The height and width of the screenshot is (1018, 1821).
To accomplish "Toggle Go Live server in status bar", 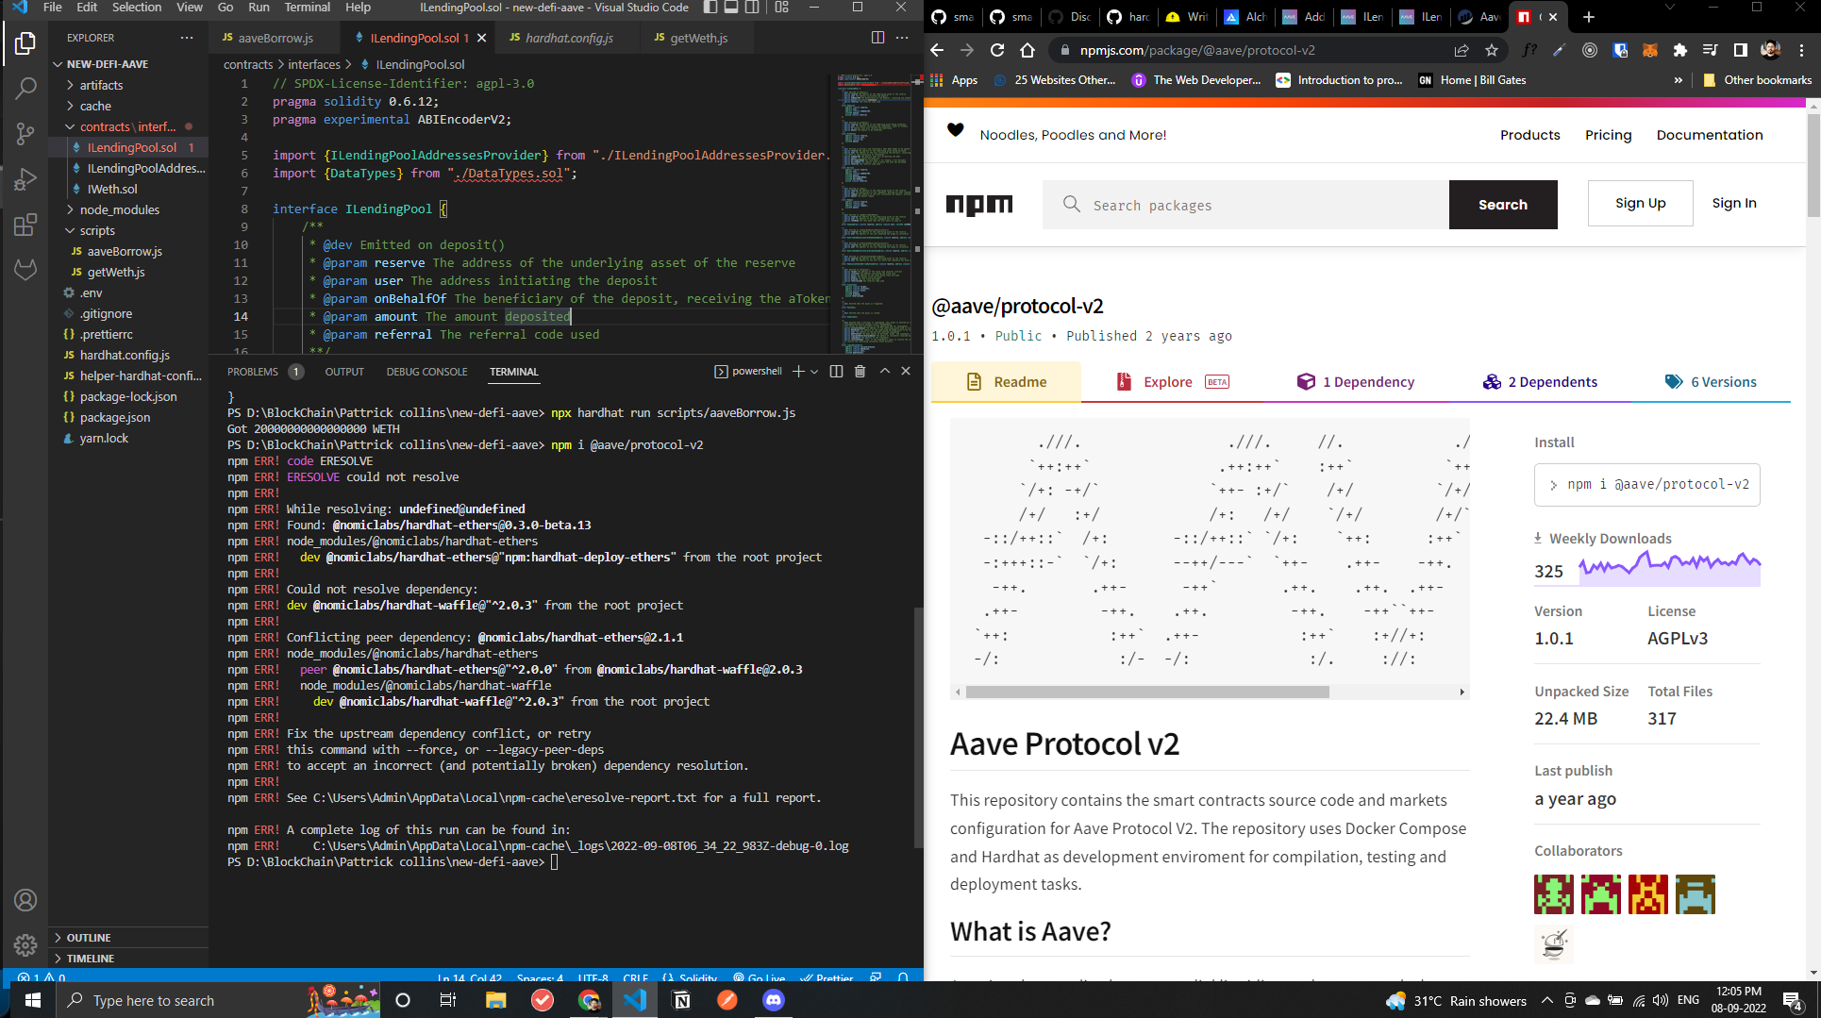I will tap(760, 977).
